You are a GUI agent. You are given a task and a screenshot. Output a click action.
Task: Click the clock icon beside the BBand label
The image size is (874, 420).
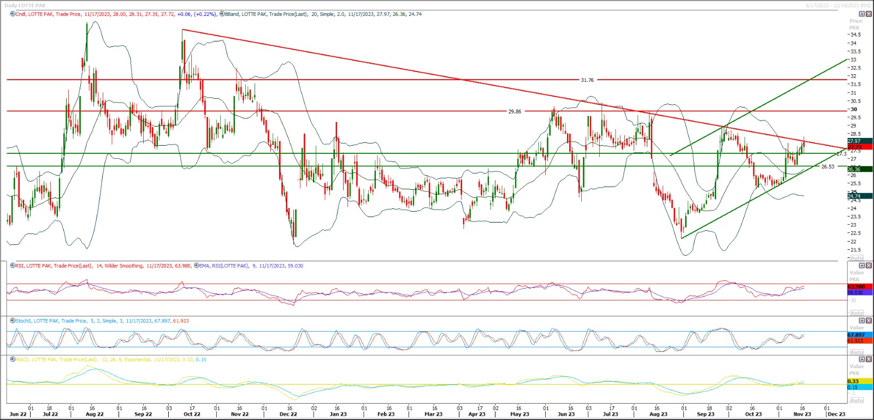pyautogui.click(x=222, y=14)
